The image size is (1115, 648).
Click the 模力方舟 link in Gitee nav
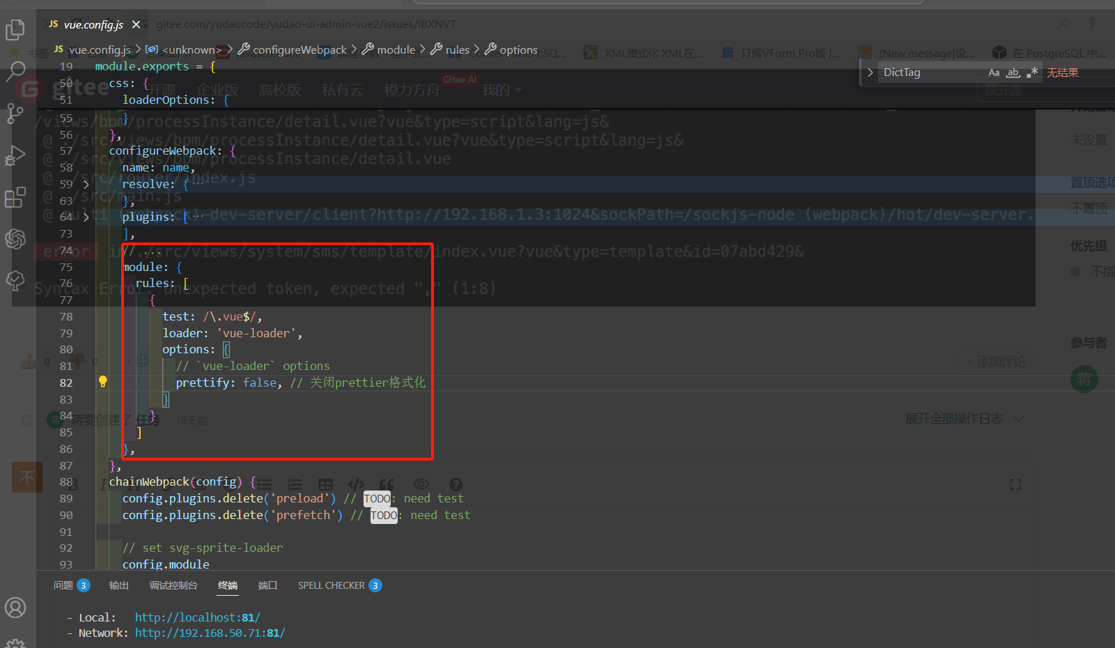pyautogui.click(x=412, y=90)
